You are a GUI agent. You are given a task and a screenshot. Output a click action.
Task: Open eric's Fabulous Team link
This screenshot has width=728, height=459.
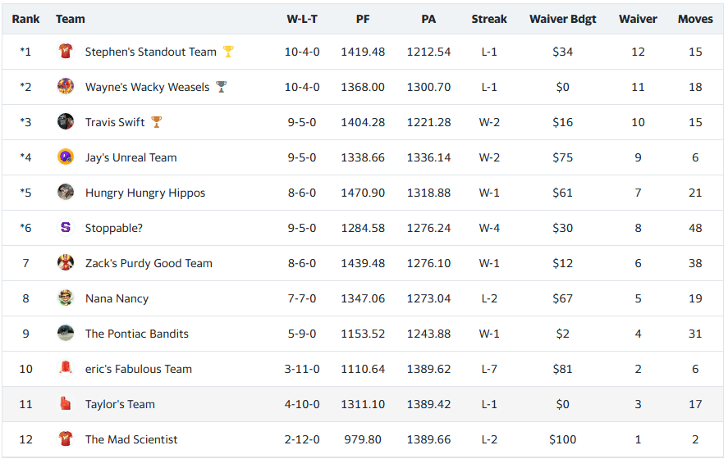[x=139, y=369]
